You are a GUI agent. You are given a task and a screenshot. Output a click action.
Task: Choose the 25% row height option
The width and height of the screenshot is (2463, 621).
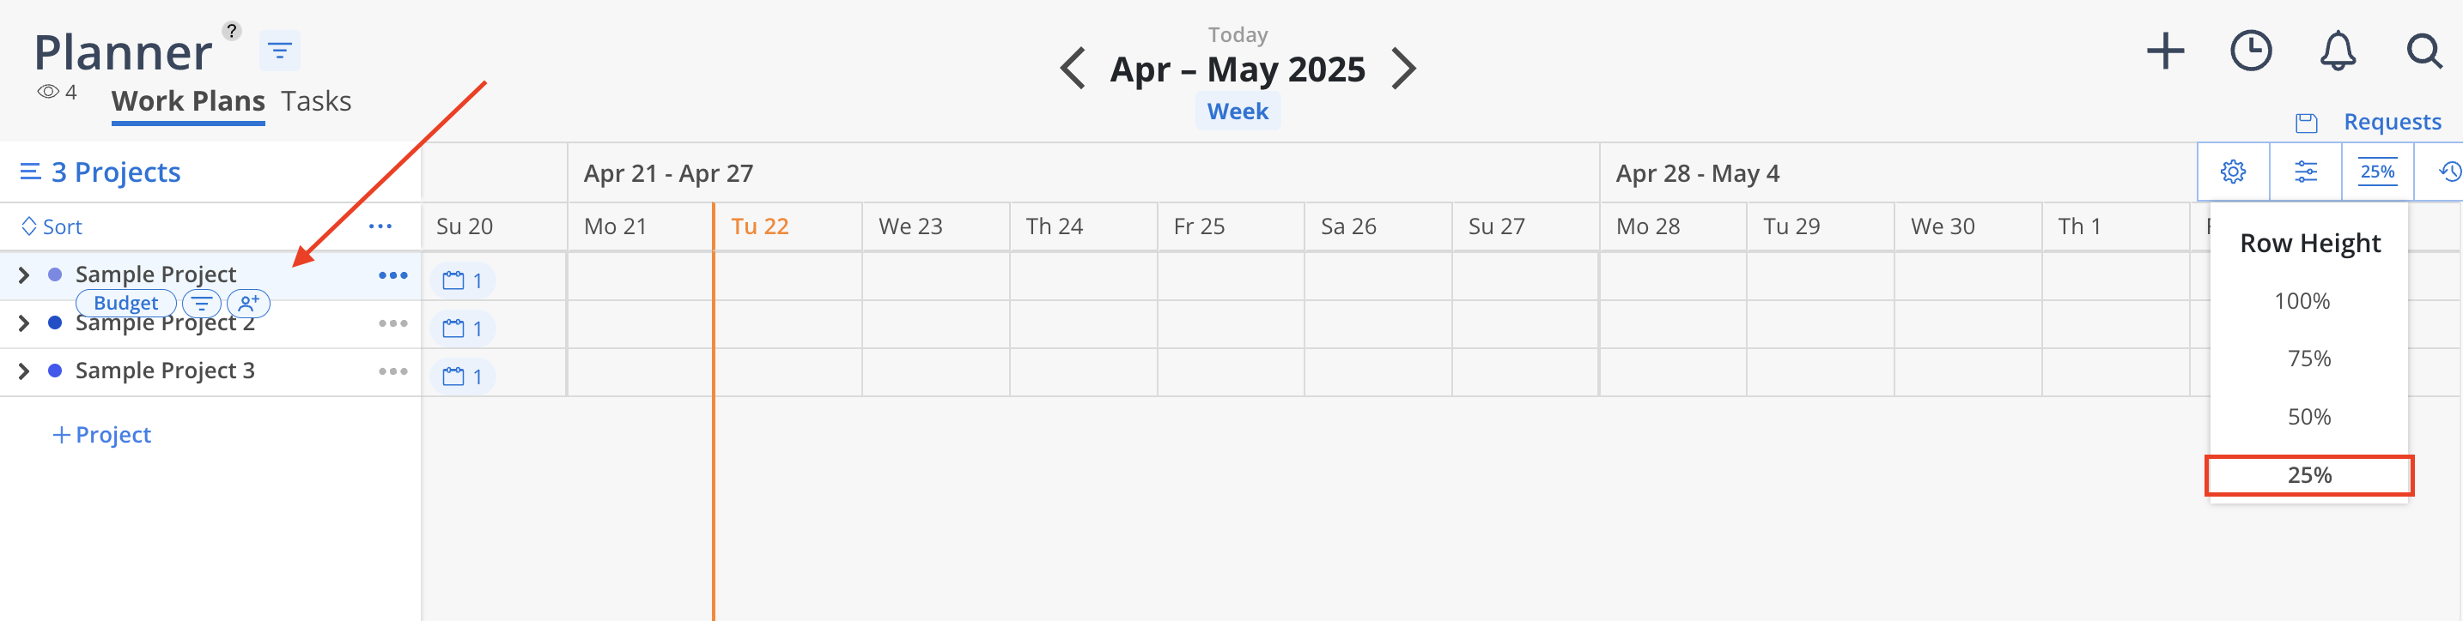2308,476
